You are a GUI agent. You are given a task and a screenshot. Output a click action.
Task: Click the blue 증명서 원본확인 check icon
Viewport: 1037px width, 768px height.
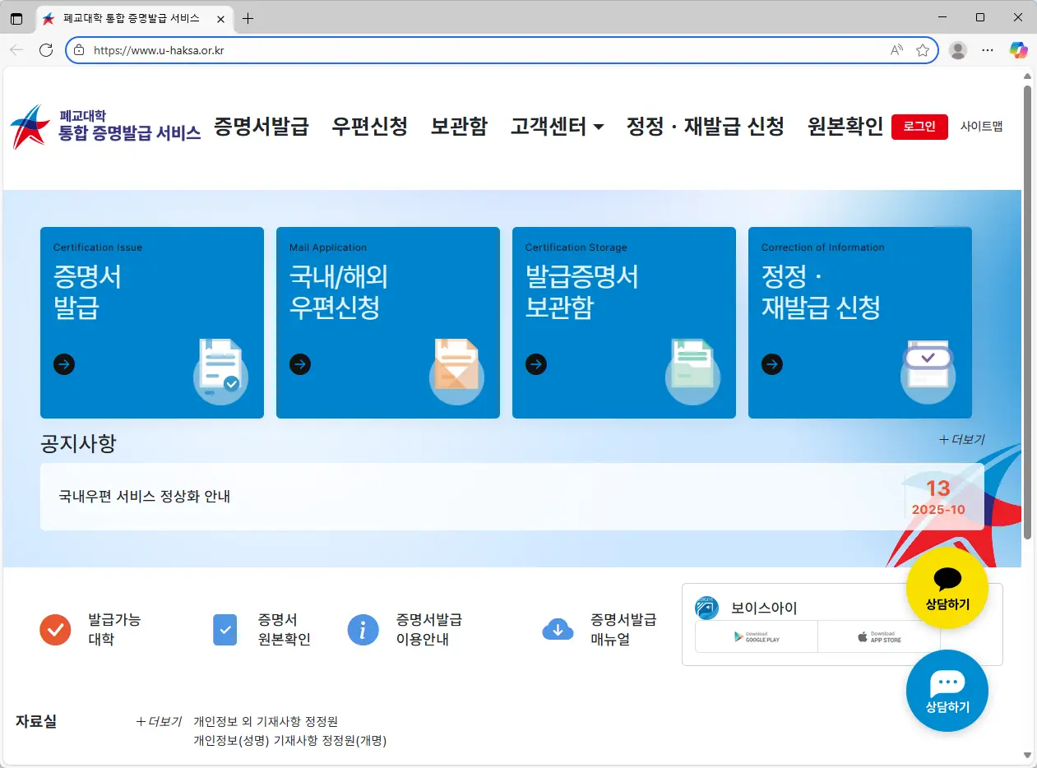225,630
